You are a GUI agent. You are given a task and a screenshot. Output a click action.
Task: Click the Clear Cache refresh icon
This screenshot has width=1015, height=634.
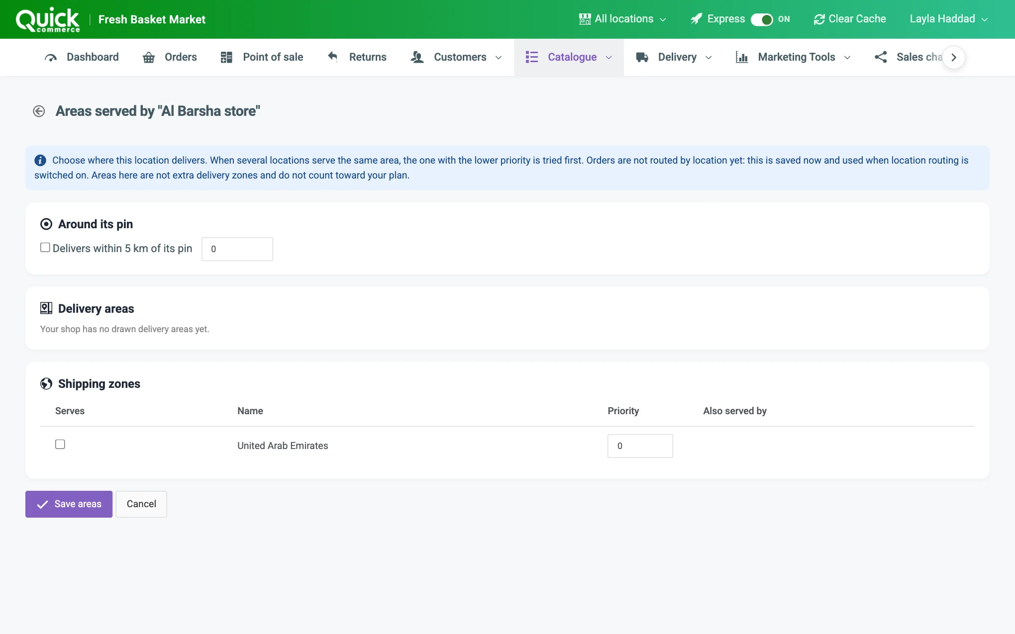click(x=819, y=19)
